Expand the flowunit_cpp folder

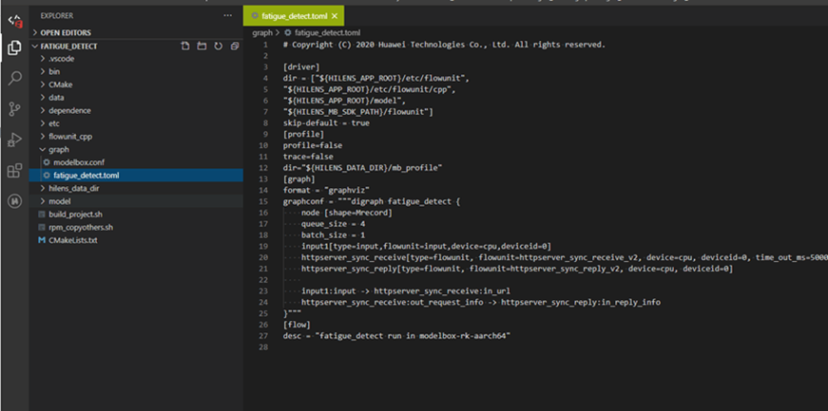136,136
